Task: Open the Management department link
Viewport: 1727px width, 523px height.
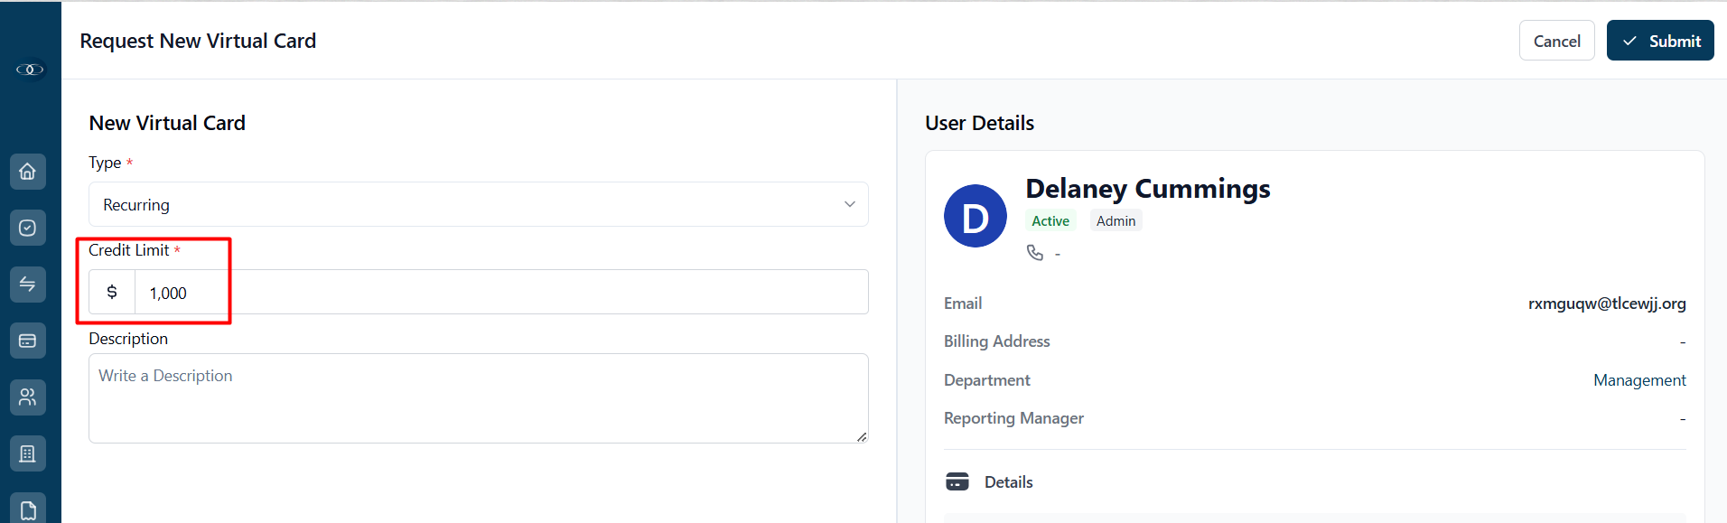Action: coord(1639,380)
